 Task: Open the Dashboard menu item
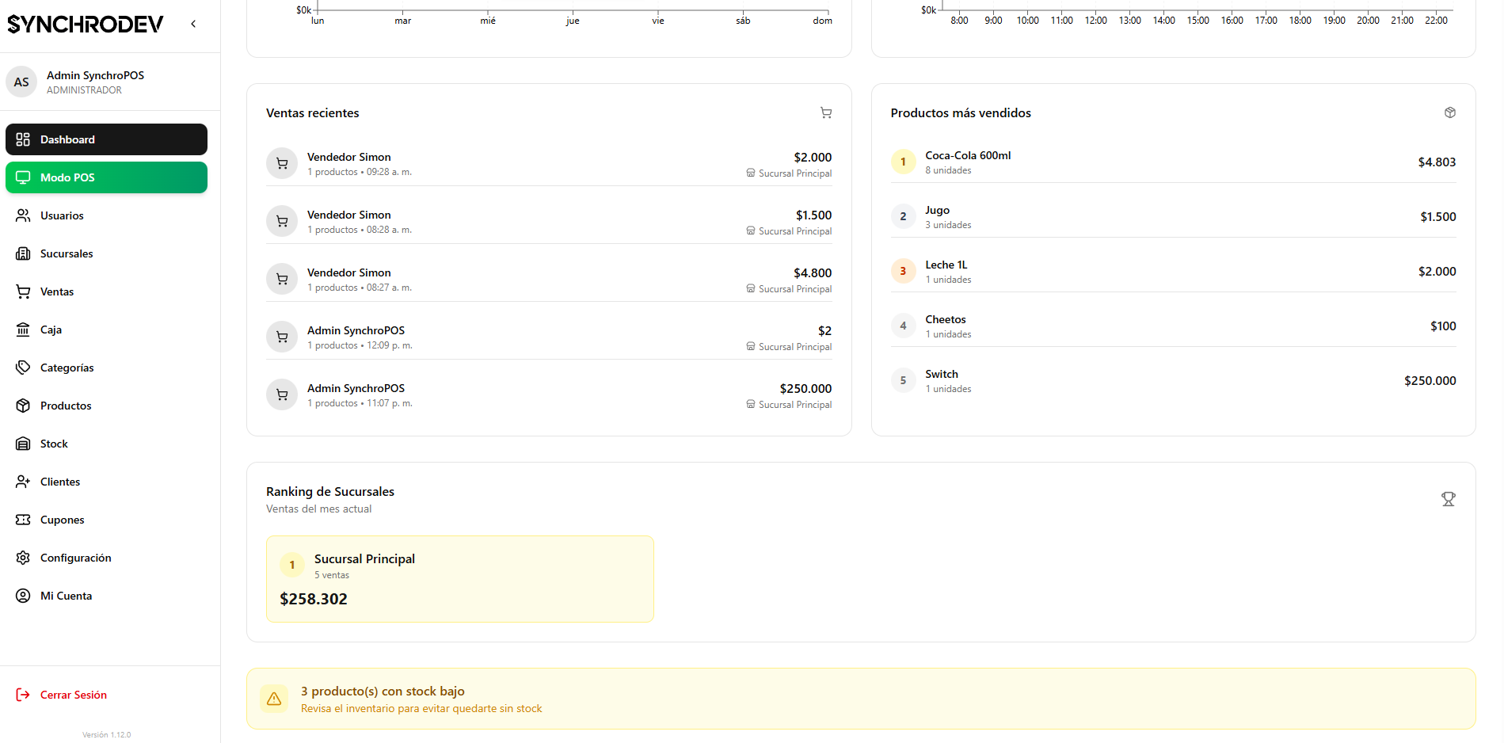click(106, 139)
